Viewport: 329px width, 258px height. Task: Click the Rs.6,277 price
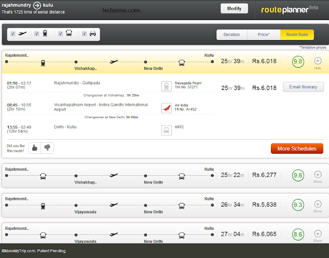(264, 175)
